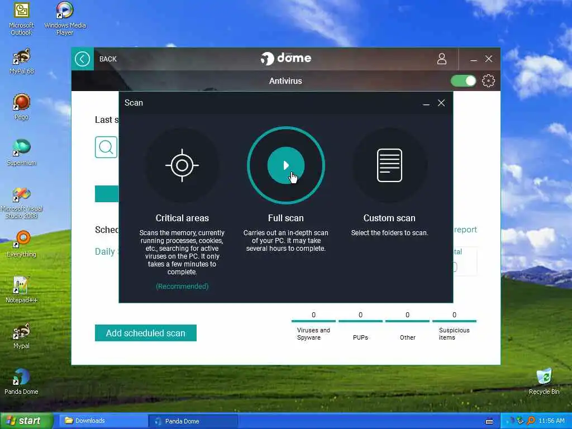This screenshot has width=572, height=429.
Task: Switch to Panda Dome taskbar item
Action: coord(193,421)
